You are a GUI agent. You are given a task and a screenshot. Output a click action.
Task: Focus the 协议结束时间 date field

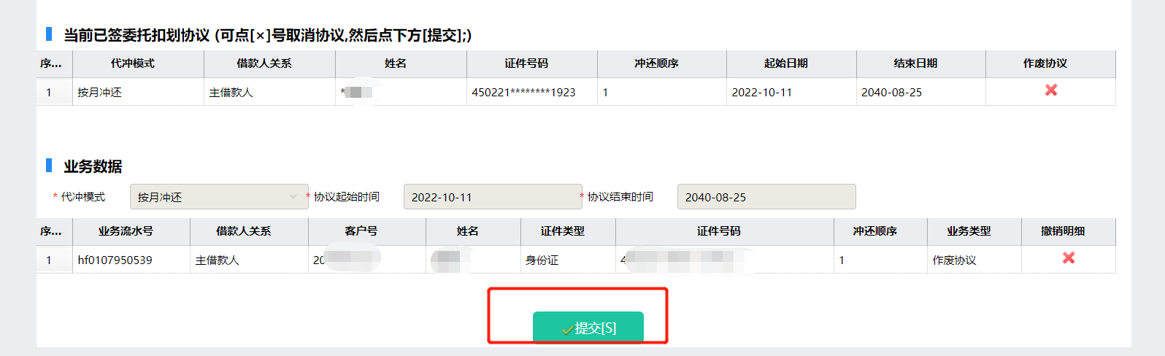point(766,197)
